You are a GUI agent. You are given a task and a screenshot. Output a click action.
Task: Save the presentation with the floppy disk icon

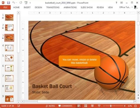coord(9,3)
